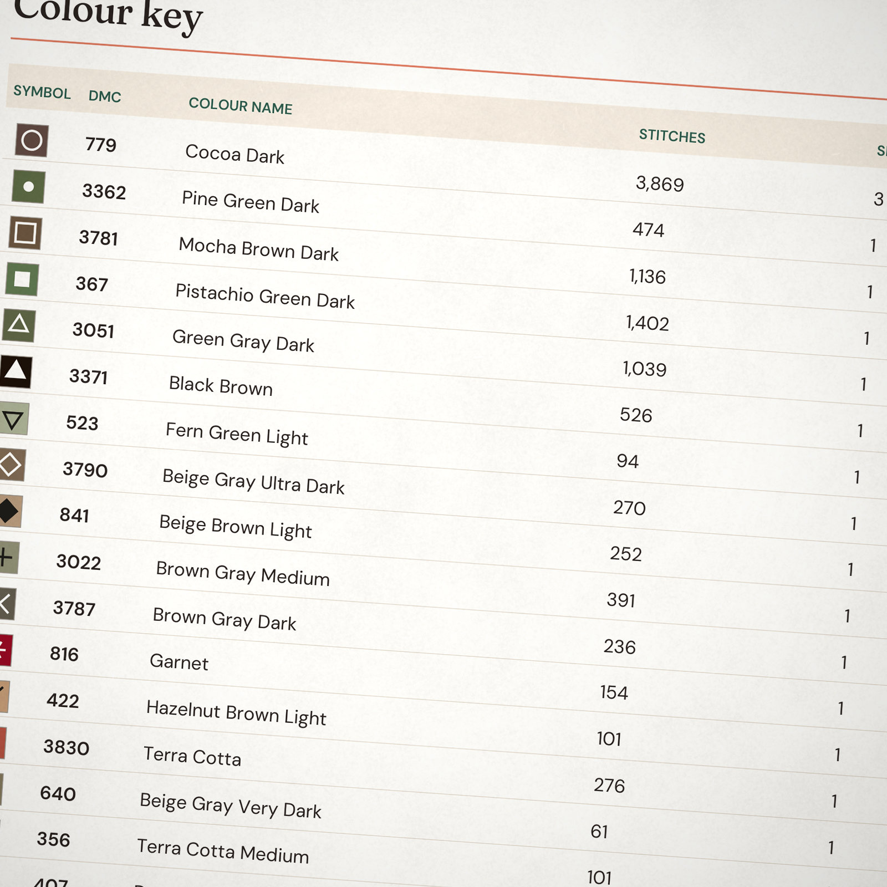Click the outlined triangle symbol for Green Gray Dark
887x887 pixels.
tap(18, 325)
